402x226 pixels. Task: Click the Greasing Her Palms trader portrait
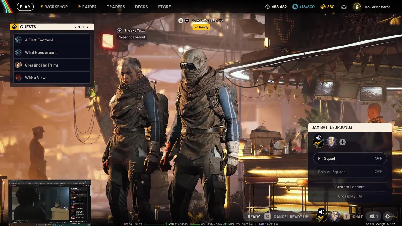point(19,65)
